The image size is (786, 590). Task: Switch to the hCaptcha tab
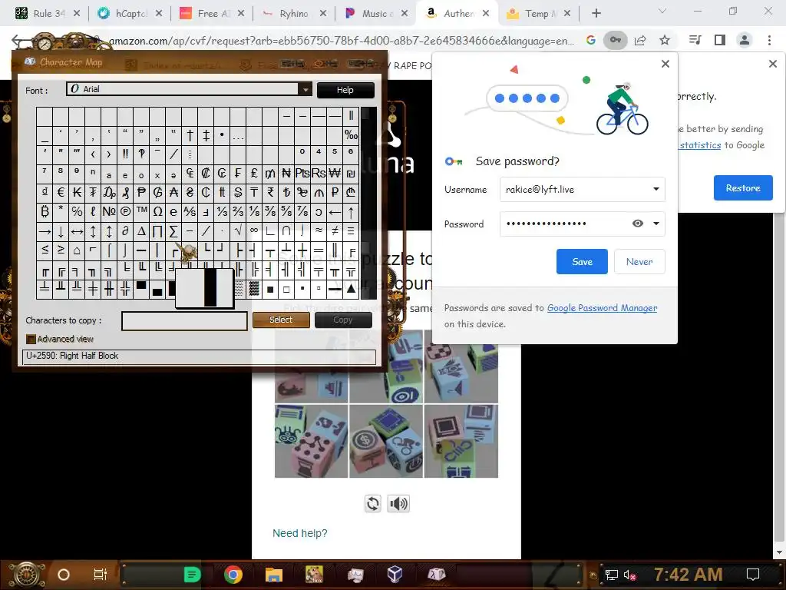(x=130, y=14)
